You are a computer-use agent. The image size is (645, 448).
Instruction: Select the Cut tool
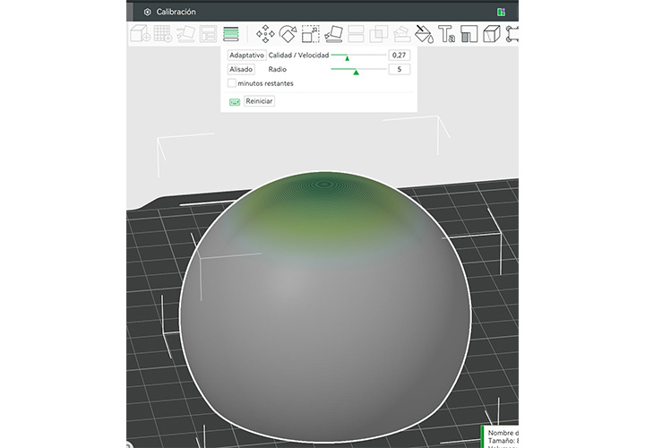point(356,34)
